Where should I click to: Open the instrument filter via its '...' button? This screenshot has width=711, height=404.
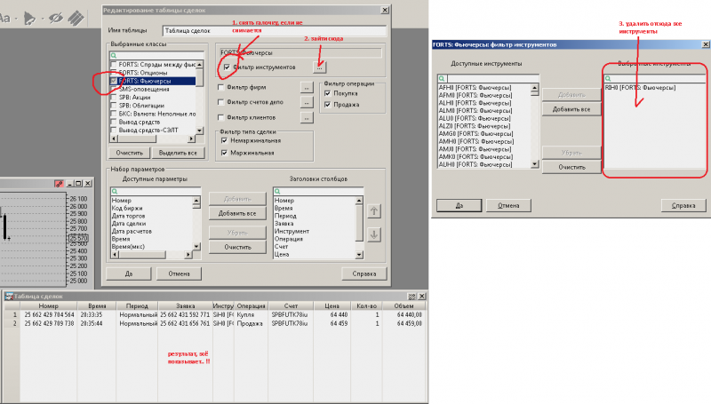pyautogui.click(x=320, y=67)
